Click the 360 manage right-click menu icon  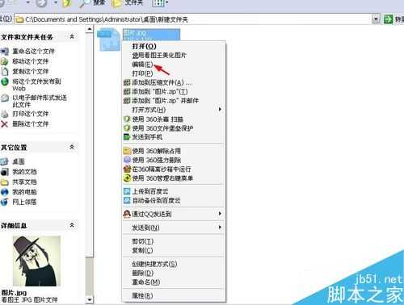[x=127, y=178]
